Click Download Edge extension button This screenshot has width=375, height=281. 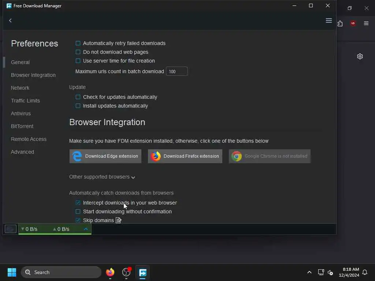(x=105, y=156)
